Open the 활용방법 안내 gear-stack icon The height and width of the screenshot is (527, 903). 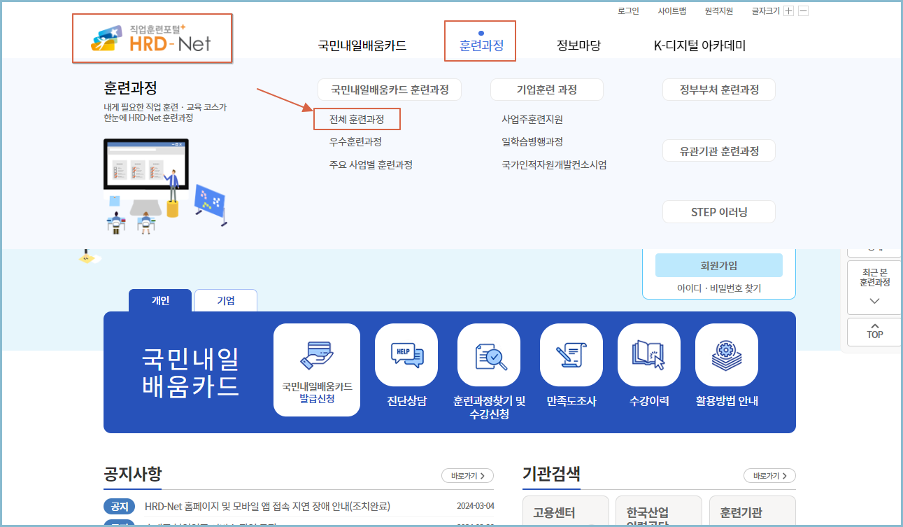pos(726,355)
